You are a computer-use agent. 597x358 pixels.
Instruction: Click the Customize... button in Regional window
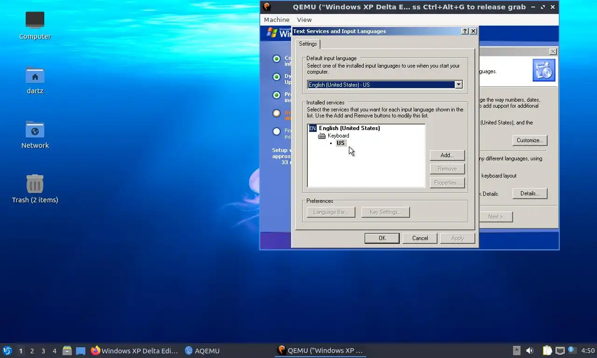pyautogui.click(x=530, y=140)
